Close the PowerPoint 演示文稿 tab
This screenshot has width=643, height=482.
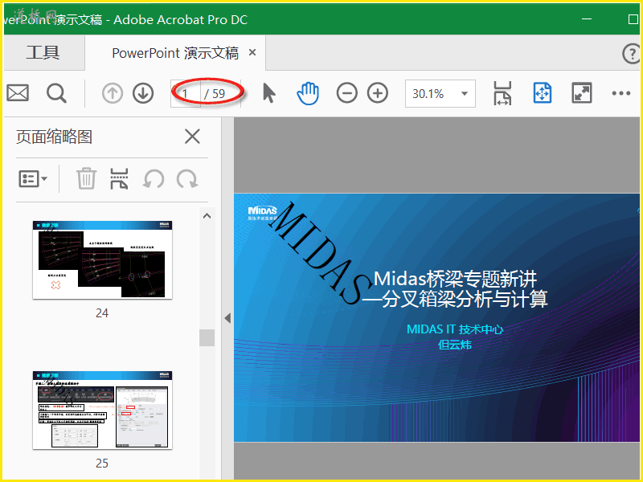pos(252,52)
